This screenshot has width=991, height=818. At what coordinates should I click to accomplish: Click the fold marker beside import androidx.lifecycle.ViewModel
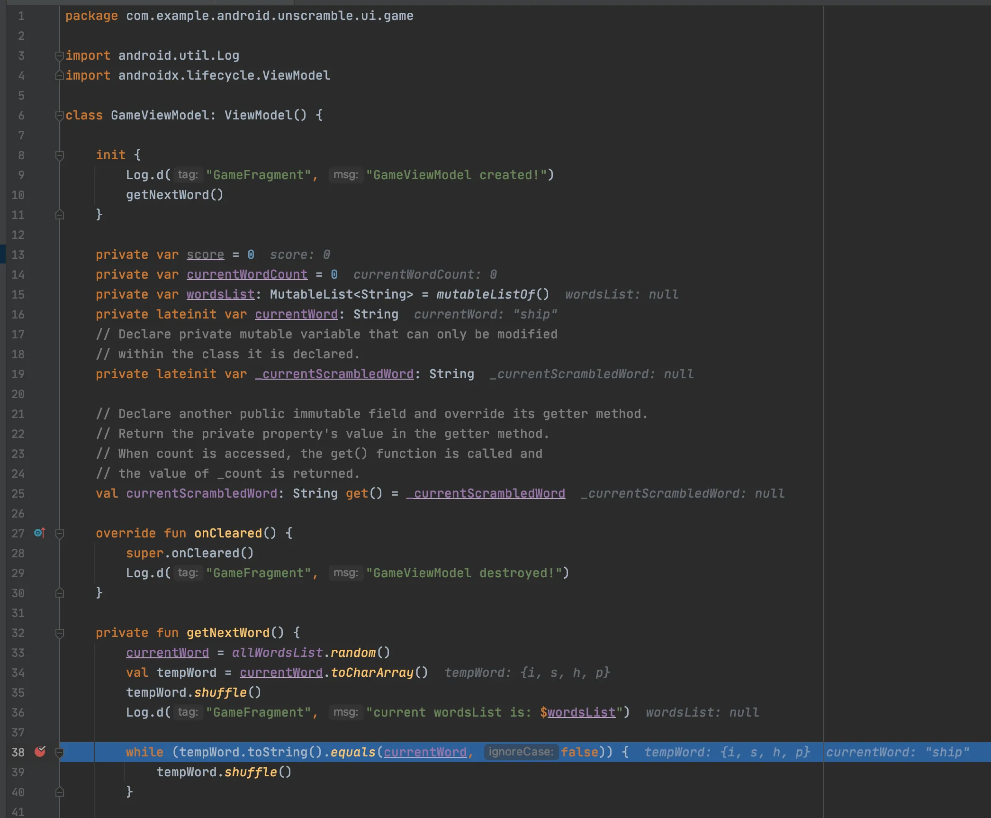[60, 75]
